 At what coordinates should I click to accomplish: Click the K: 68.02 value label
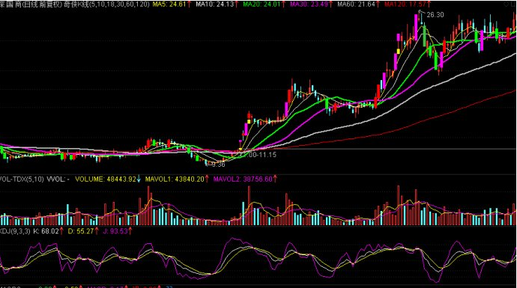click(46, 231)
